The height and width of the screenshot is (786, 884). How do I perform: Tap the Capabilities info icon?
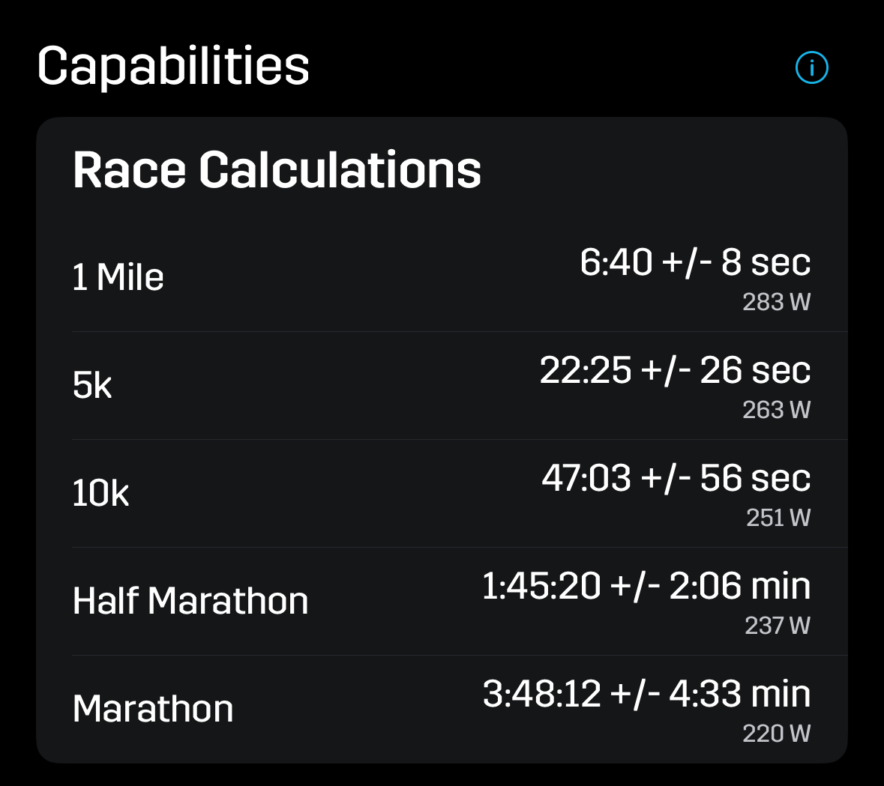[811, 68]
